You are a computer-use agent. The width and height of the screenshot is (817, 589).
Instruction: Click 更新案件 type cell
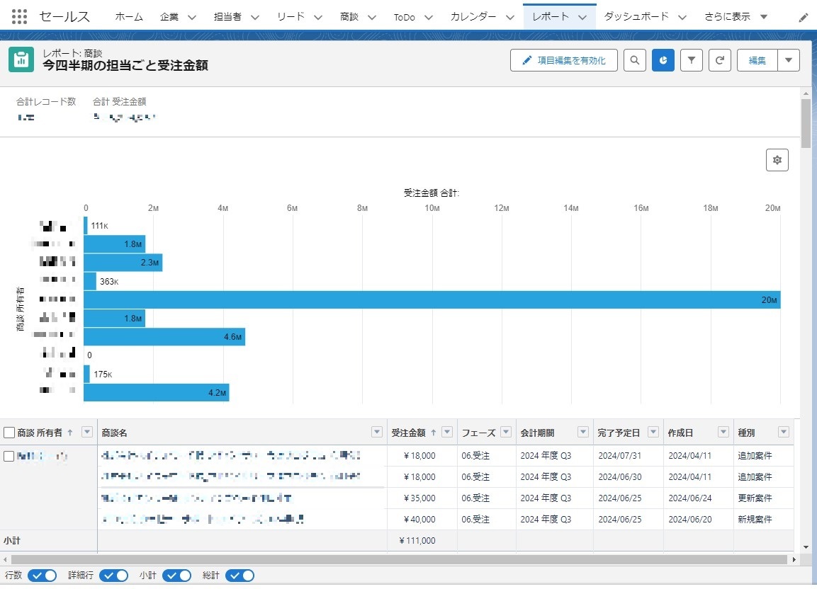click(755, 498)
